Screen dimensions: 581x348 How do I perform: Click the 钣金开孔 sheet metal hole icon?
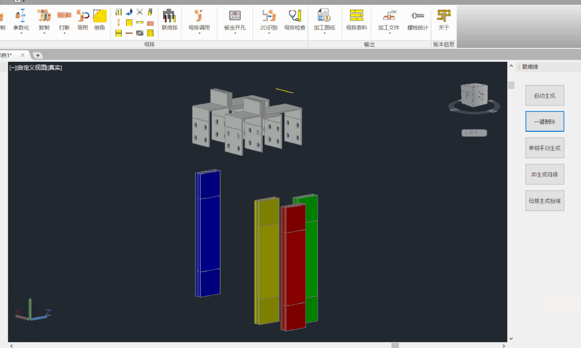tap(235, 16)
